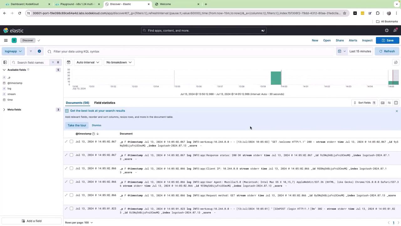Open the browser extensions puzzle icon
Image resolution: width=401 pixels, height=226 pixels.
tap(378, 13)
